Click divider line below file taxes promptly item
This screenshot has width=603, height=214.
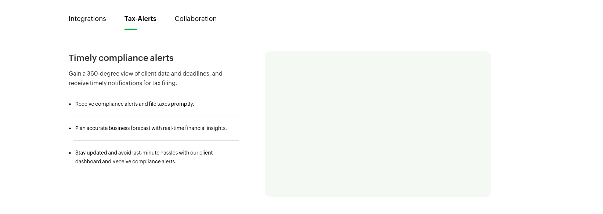156,116
